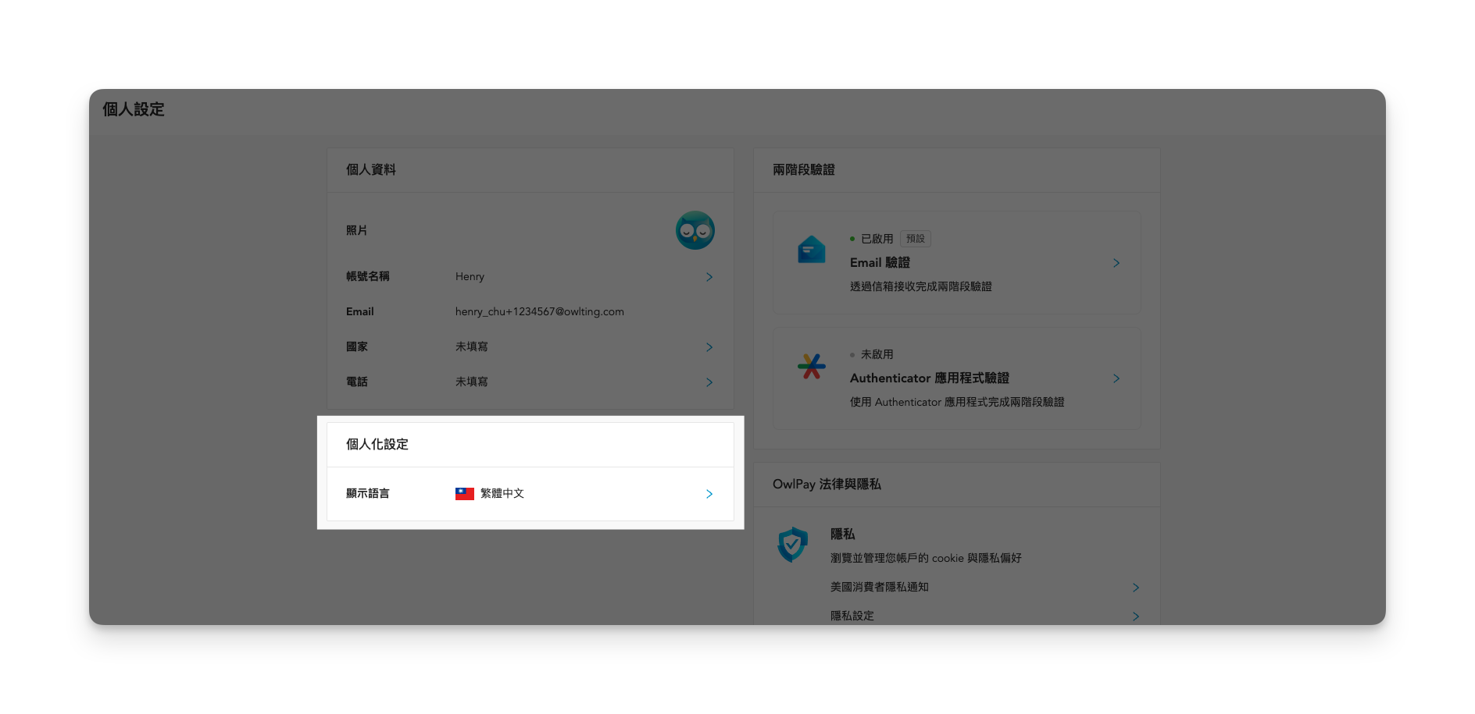Click 未啟用 status label
1475x714 pixels.
[877, 354]
